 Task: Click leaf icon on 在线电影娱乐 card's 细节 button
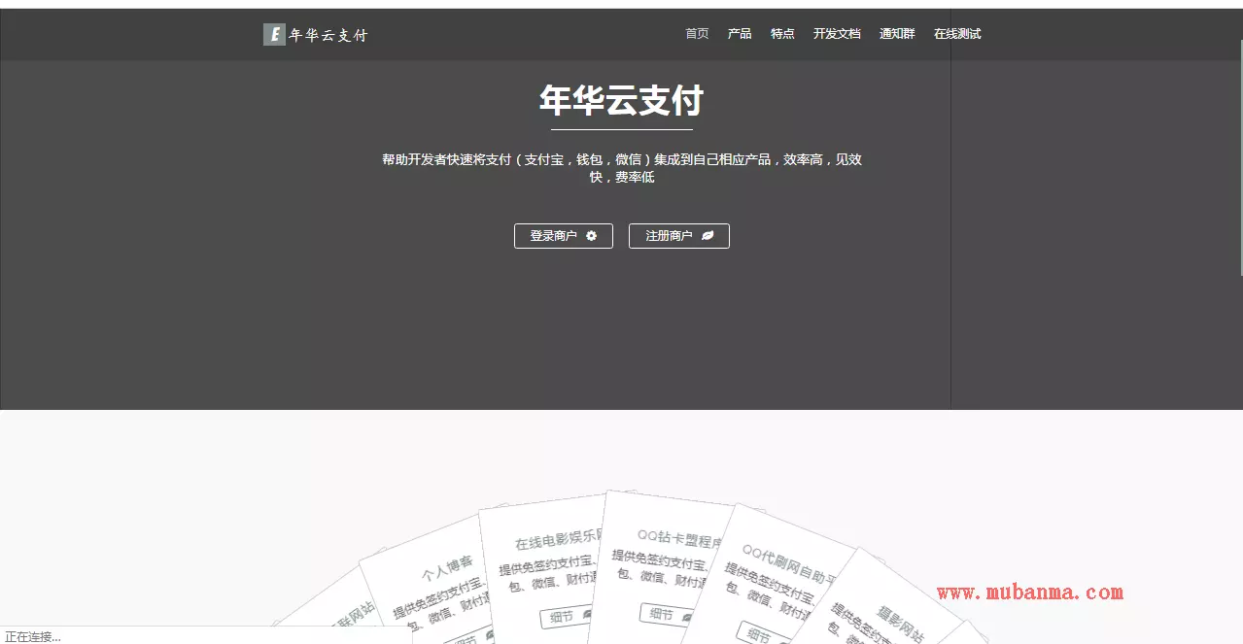click(587, 615)
